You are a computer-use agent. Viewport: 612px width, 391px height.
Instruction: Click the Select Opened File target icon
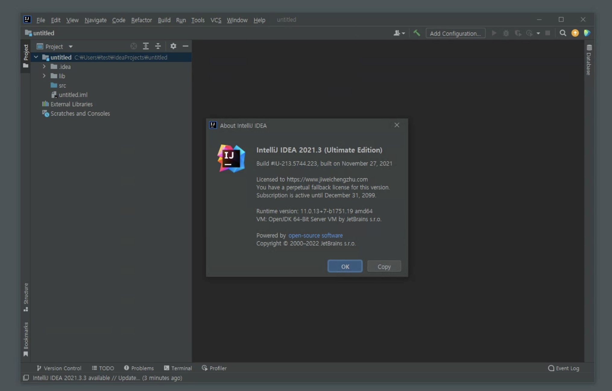(134, 46)
